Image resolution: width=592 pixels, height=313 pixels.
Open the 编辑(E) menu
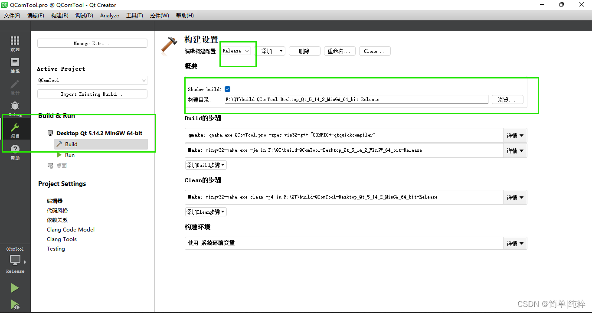36,16
